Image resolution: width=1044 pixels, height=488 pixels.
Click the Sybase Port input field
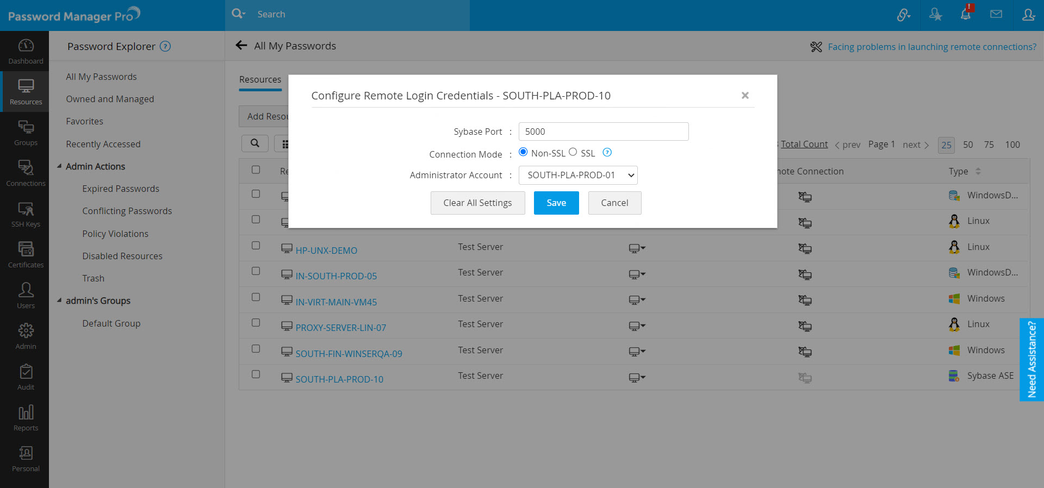click(x=603, y=132)
